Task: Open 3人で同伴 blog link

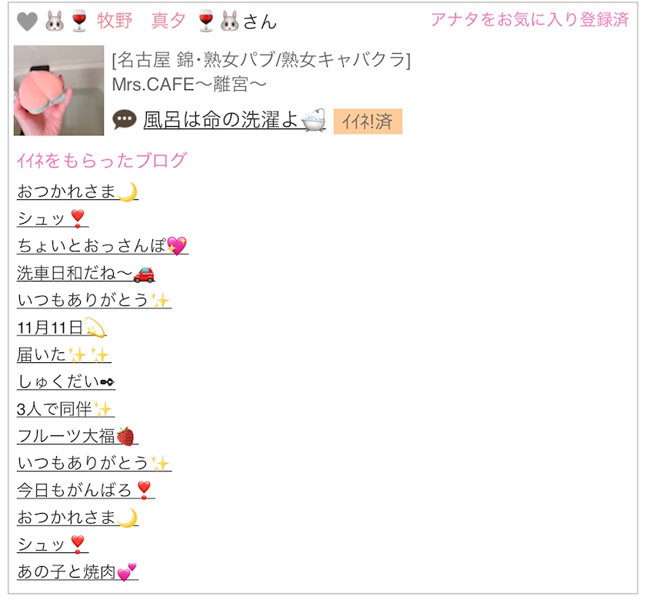Action: [x=65, y=408]
